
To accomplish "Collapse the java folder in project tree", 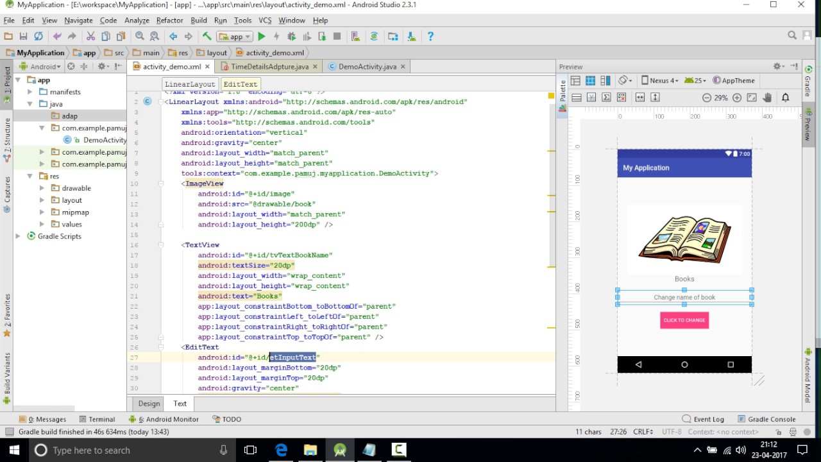I will coord(30,104).
